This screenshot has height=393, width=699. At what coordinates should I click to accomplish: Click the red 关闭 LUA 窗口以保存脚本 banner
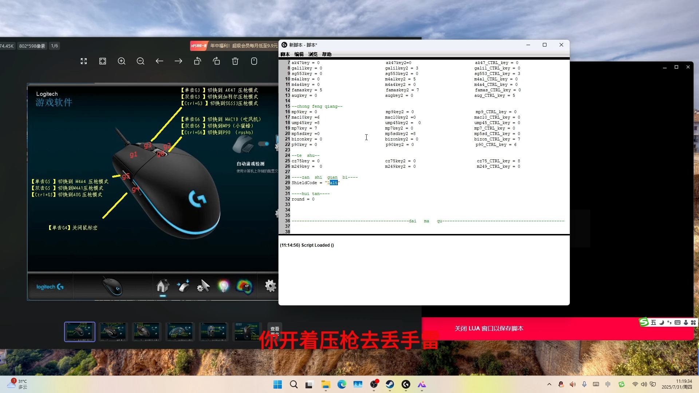[x=489, y=328]
